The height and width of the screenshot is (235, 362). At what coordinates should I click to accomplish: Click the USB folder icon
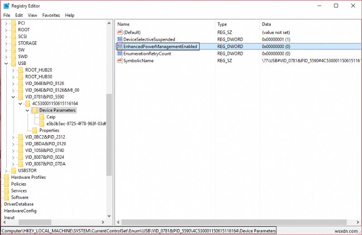coord(14,63)
